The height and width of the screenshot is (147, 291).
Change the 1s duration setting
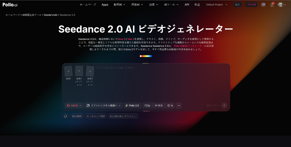170,106
